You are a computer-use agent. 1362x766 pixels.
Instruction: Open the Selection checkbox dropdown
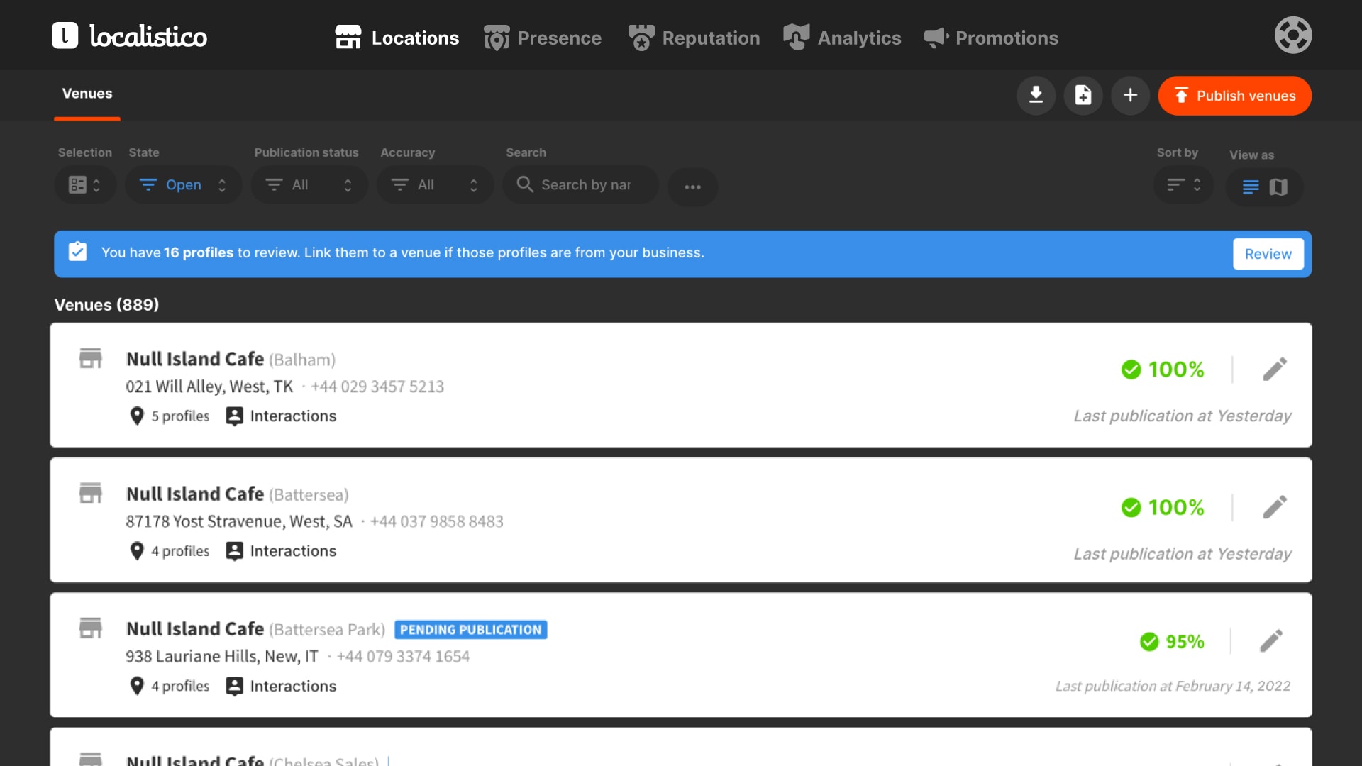[x=85, y=185]
